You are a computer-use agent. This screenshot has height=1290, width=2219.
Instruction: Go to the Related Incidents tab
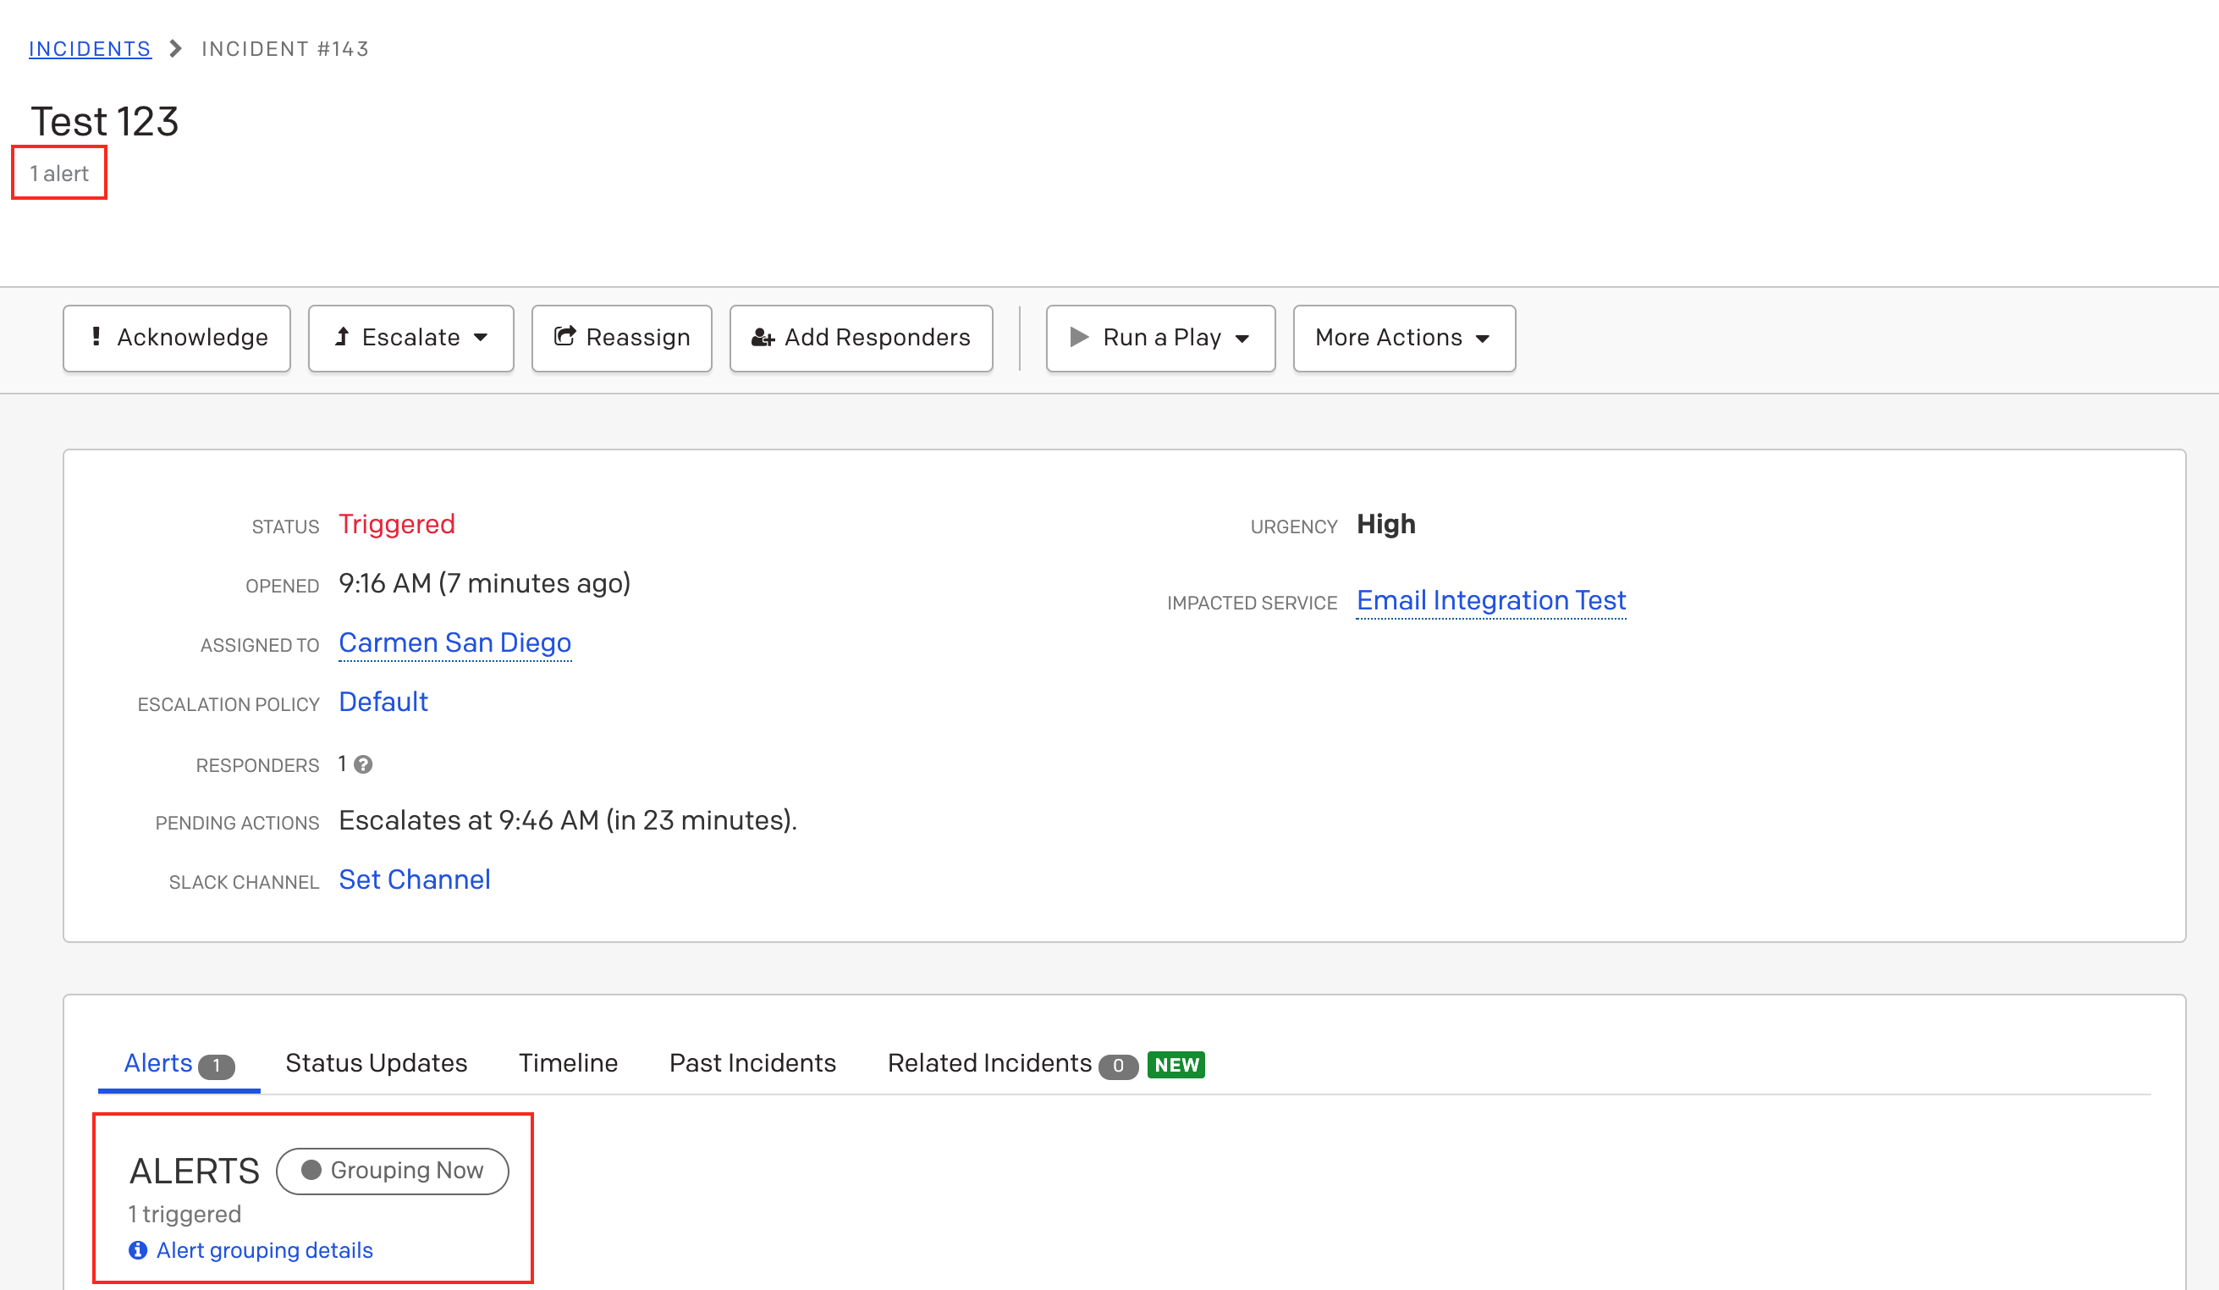click(x=988, y=1063)
